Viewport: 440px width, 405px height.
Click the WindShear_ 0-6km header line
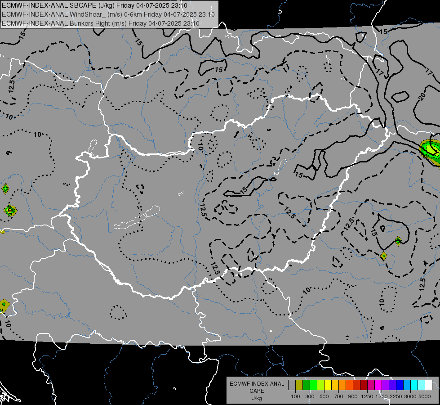pos(108,14)
